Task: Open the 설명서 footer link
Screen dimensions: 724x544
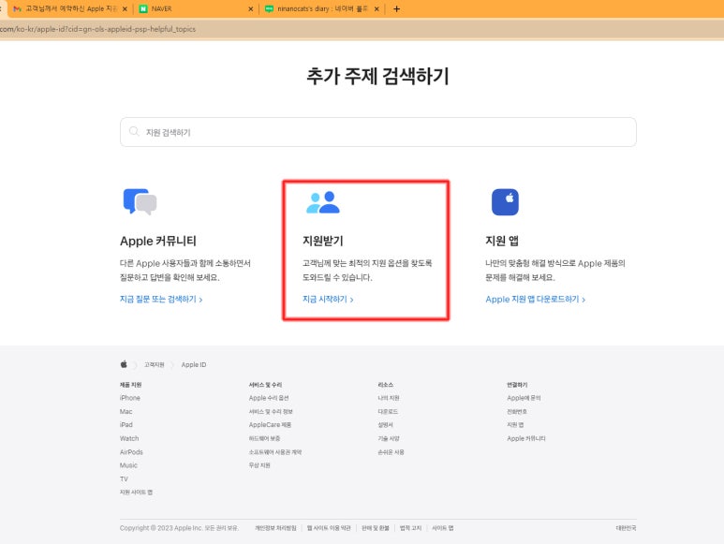Action: pyautogui.click(x=385, y=424)
